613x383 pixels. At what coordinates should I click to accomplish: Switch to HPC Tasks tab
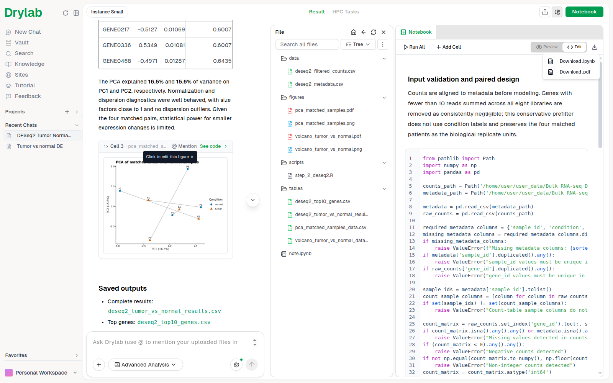click(346, 12)
